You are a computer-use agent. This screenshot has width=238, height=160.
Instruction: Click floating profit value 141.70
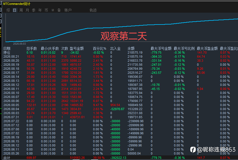[x=202, y=52]
